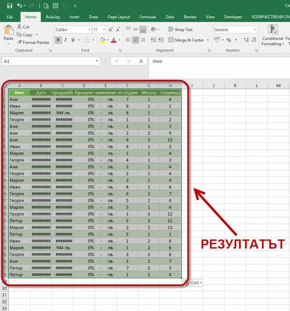Go to the Page Layout tab
The image size is (290, 311).
point(119,17)
